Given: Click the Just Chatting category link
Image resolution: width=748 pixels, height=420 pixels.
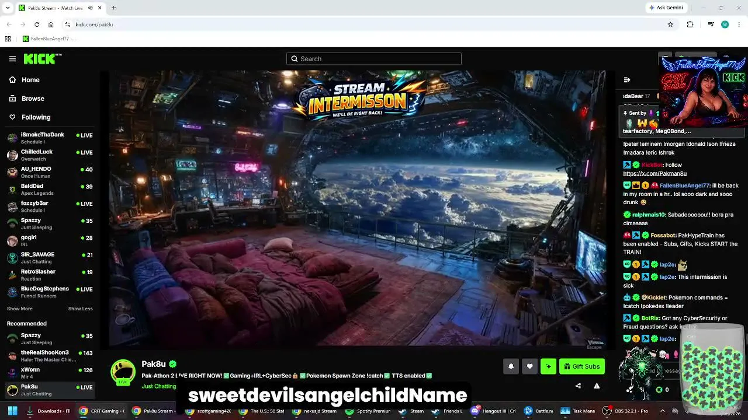Looking at the screenshot, I should click(x=158, y=386).
